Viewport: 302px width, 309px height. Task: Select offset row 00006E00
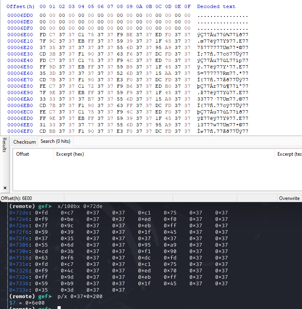tap(20, 35)
